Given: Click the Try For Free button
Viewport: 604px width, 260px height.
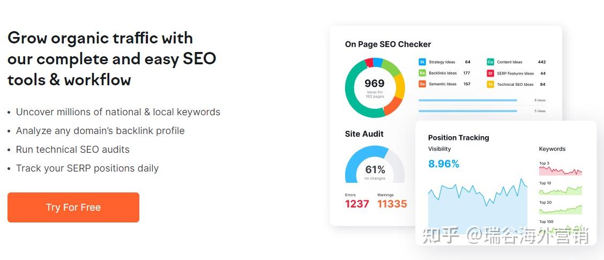Looking at the screenshot, I should pos(73,207).
